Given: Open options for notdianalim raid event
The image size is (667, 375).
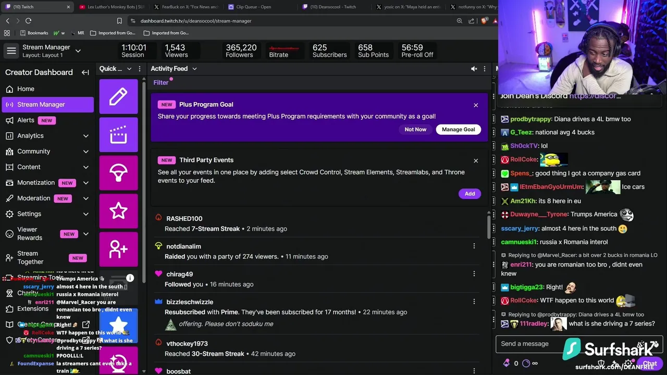Looking at the screenshot, I should [474, 246].
